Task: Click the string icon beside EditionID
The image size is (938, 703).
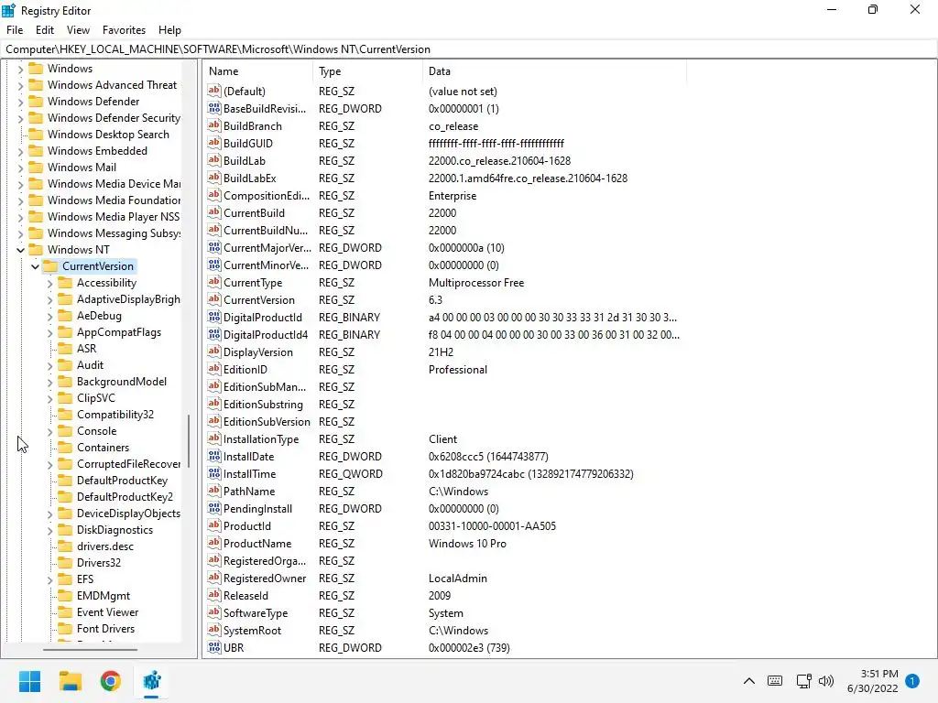Action: (x=214, y=369)
